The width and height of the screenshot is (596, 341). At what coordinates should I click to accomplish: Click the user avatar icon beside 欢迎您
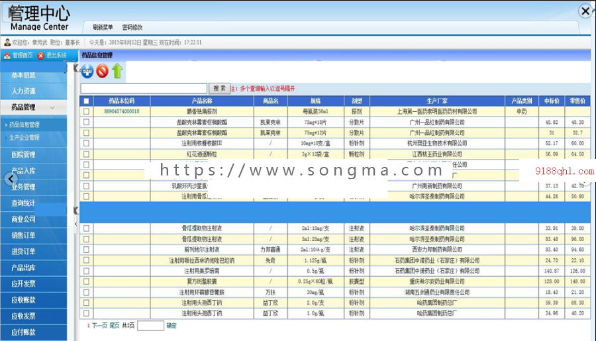coord(7,42)
